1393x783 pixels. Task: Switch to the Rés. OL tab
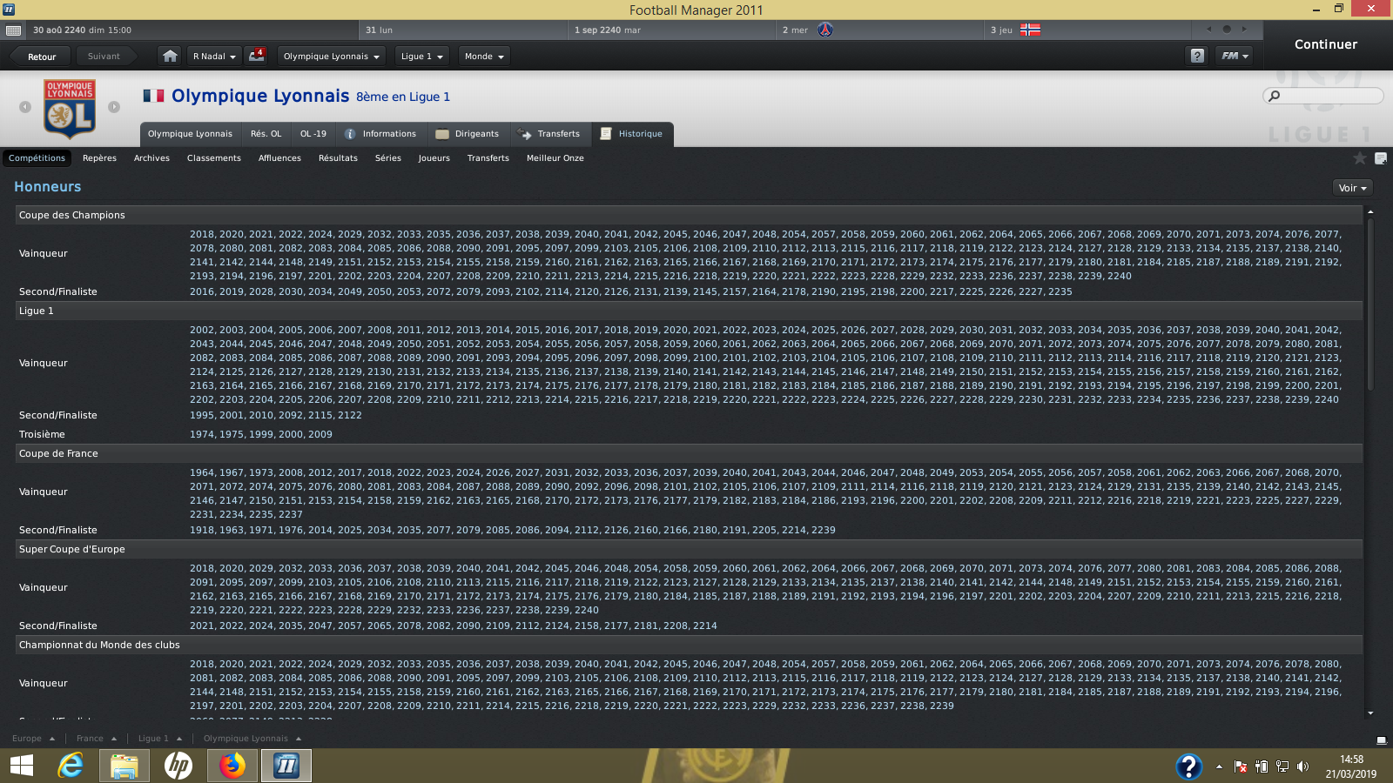pyautogui.click(x=266, y=134)
